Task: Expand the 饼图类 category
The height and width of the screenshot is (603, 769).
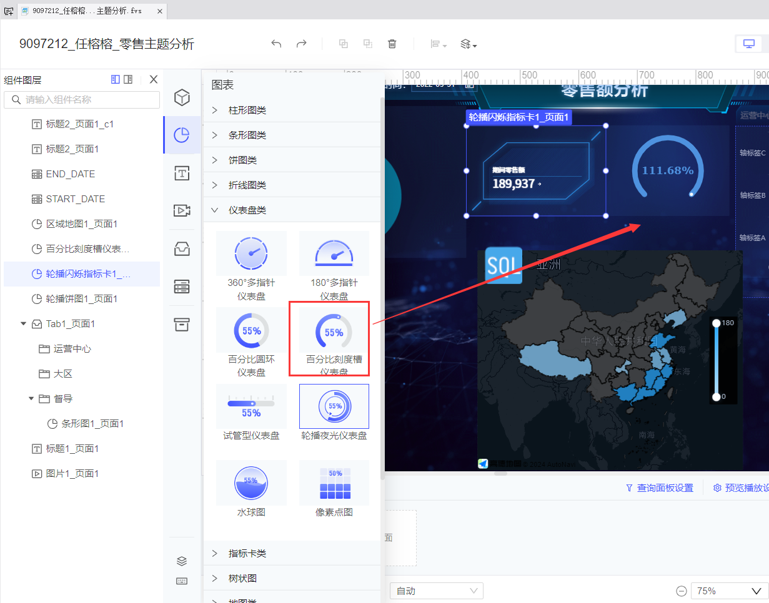Action: click(292, 160)
